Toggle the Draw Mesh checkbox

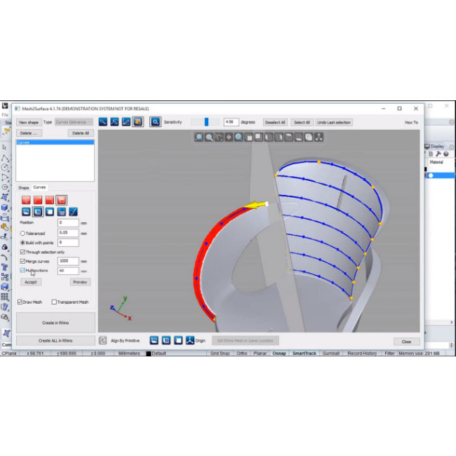pos(20,302)
